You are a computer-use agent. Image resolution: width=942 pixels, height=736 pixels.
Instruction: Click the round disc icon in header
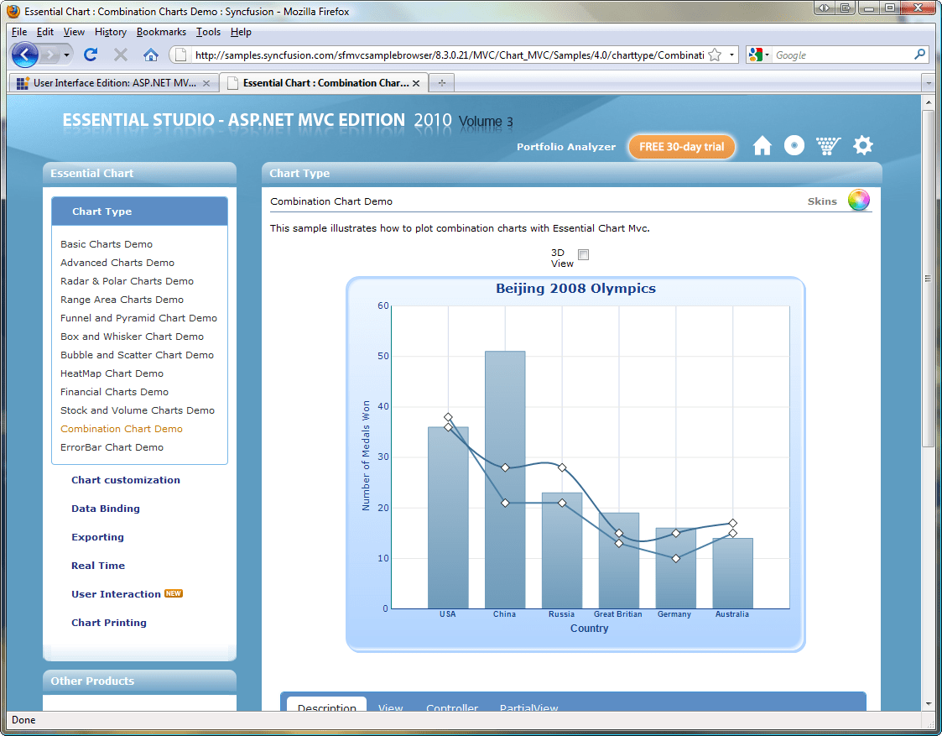(794, 145)
